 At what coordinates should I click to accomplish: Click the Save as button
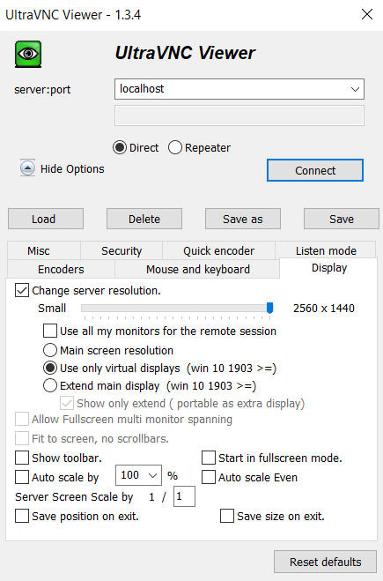pos(243,219)
